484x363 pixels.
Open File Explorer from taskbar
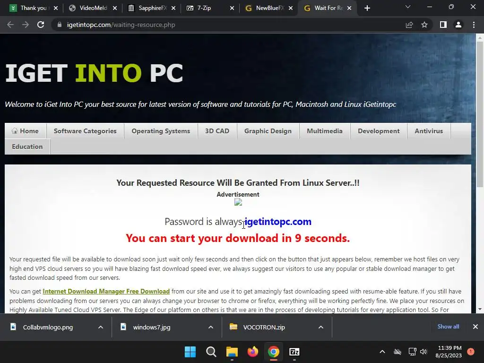[232, 352]
